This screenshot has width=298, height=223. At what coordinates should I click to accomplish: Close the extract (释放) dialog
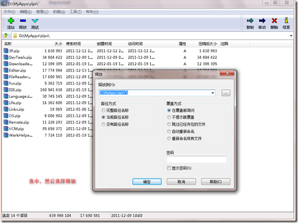point(227,73)
